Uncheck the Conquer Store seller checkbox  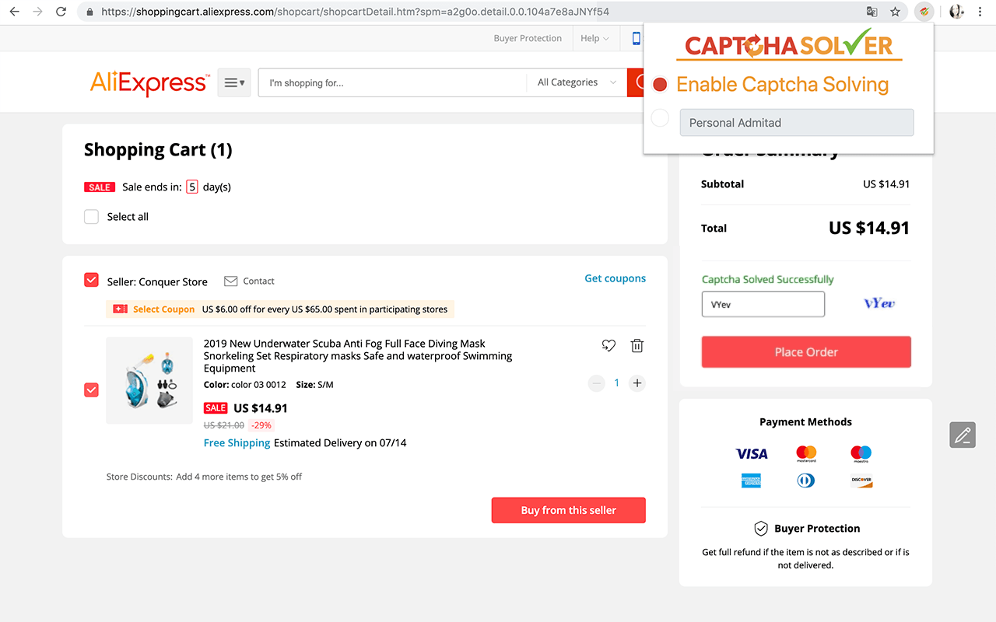(92, 280)
